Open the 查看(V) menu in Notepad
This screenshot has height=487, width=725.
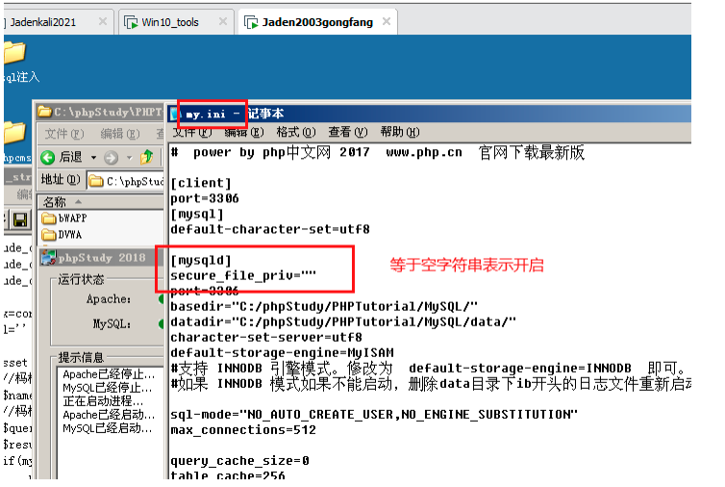[347, 132]
